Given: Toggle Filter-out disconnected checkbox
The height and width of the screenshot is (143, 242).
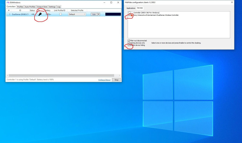Looking at the screenshot, I should (x=129, y=40).
